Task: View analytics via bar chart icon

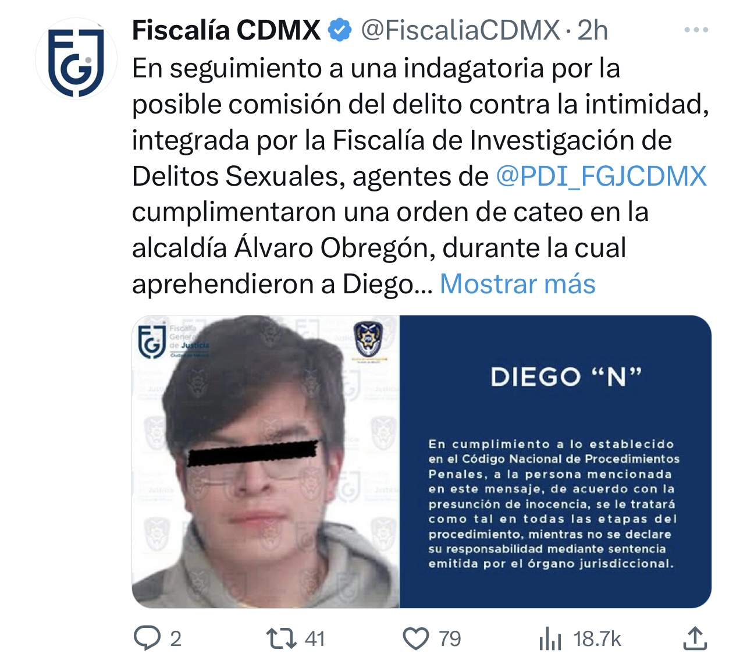Action: click(x=550, y=638)
